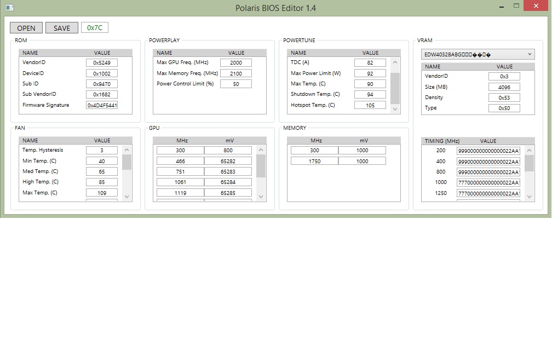
Task: Edit the timing value for 800 MHz
Action: tap(488, 172)
